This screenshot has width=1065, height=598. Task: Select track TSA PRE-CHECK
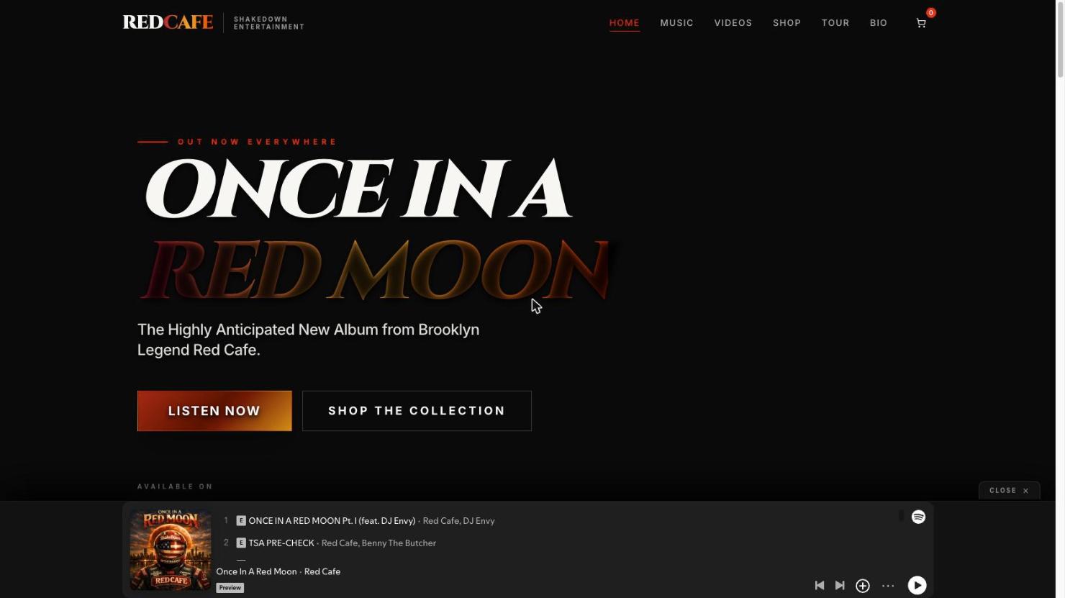281,543
